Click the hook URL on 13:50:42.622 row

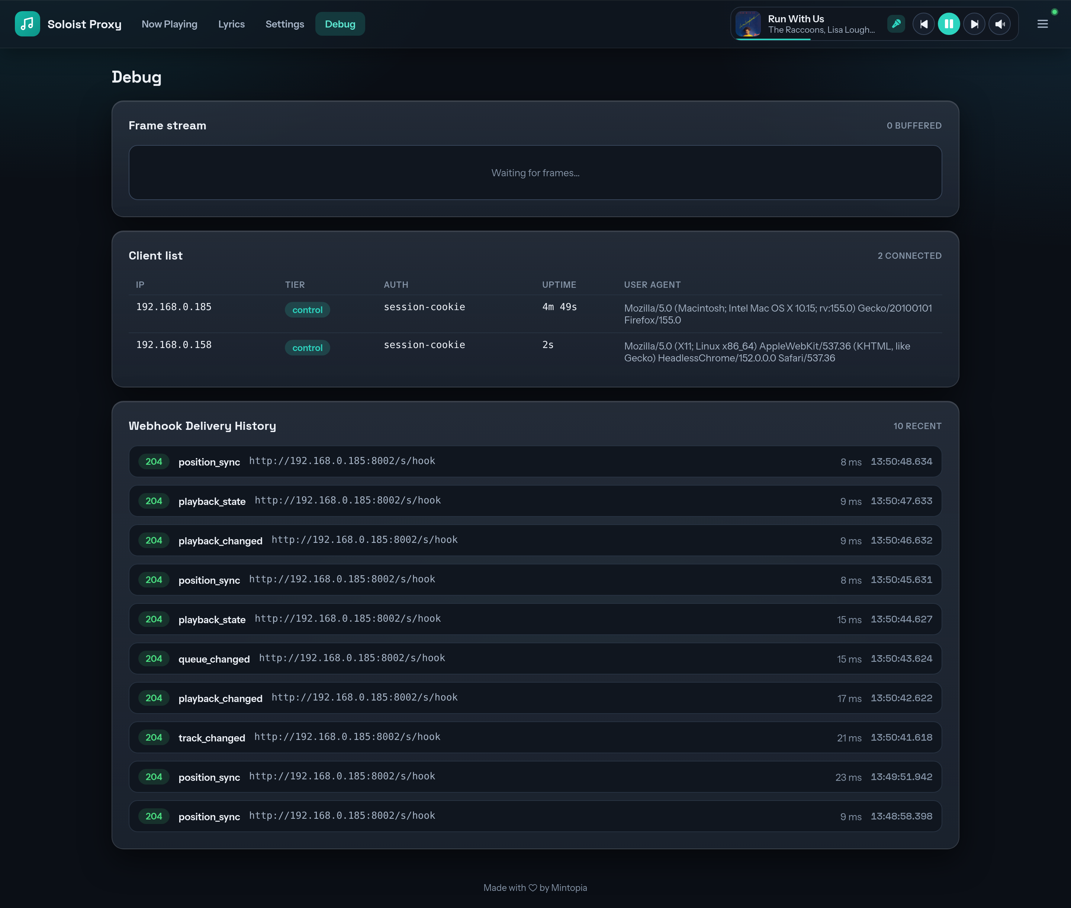tap(364, 698)
